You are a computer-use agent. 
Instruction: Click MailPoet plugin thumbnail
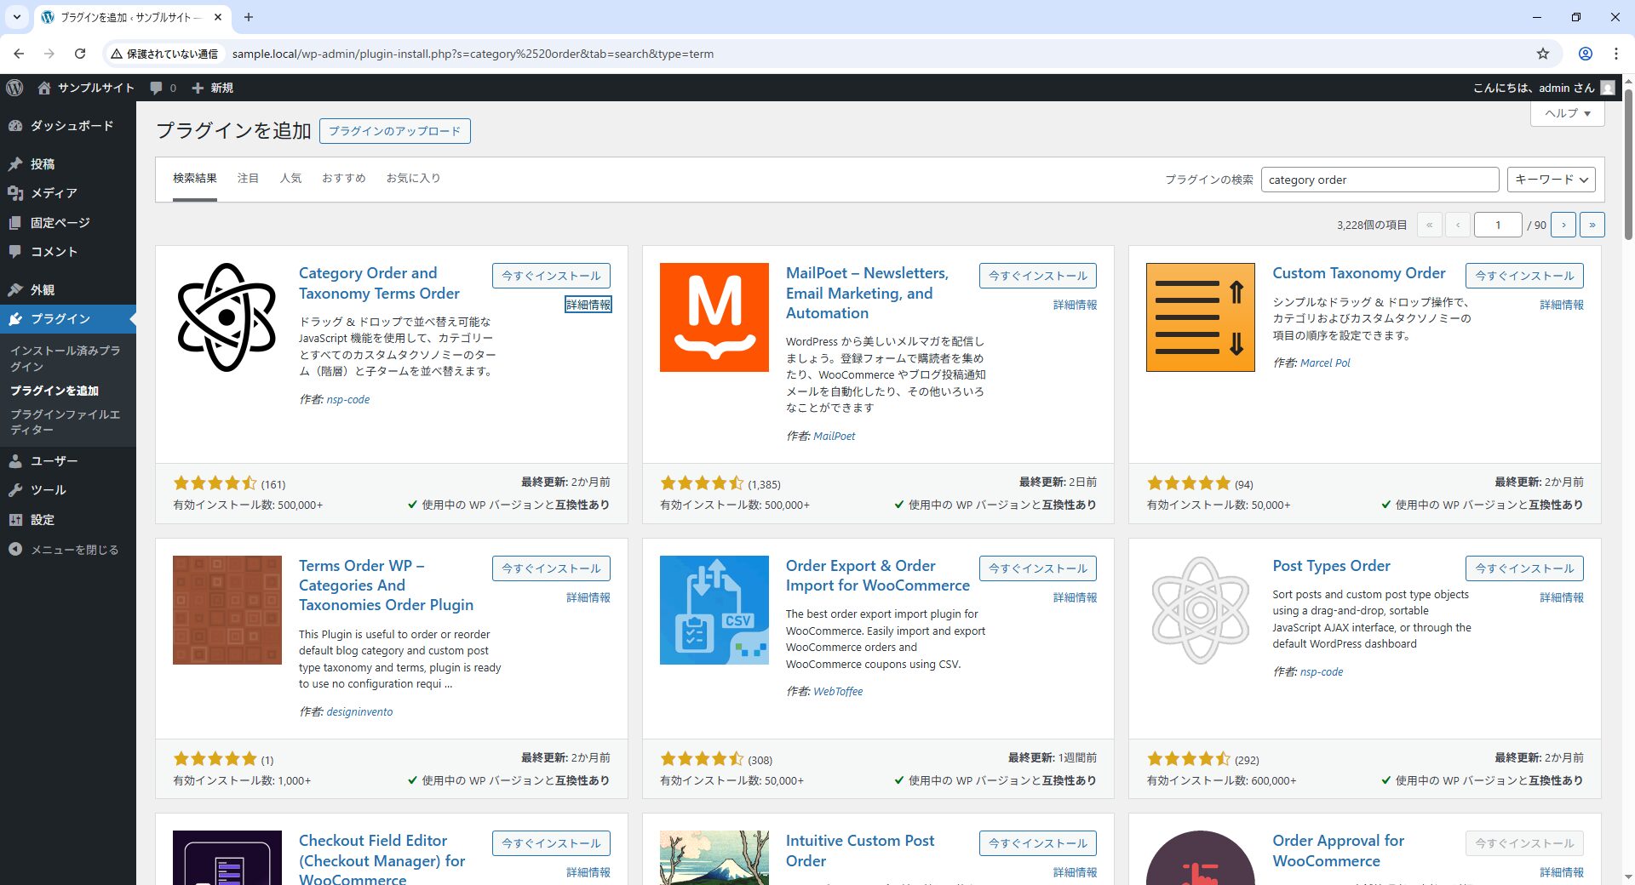(714, 317)
